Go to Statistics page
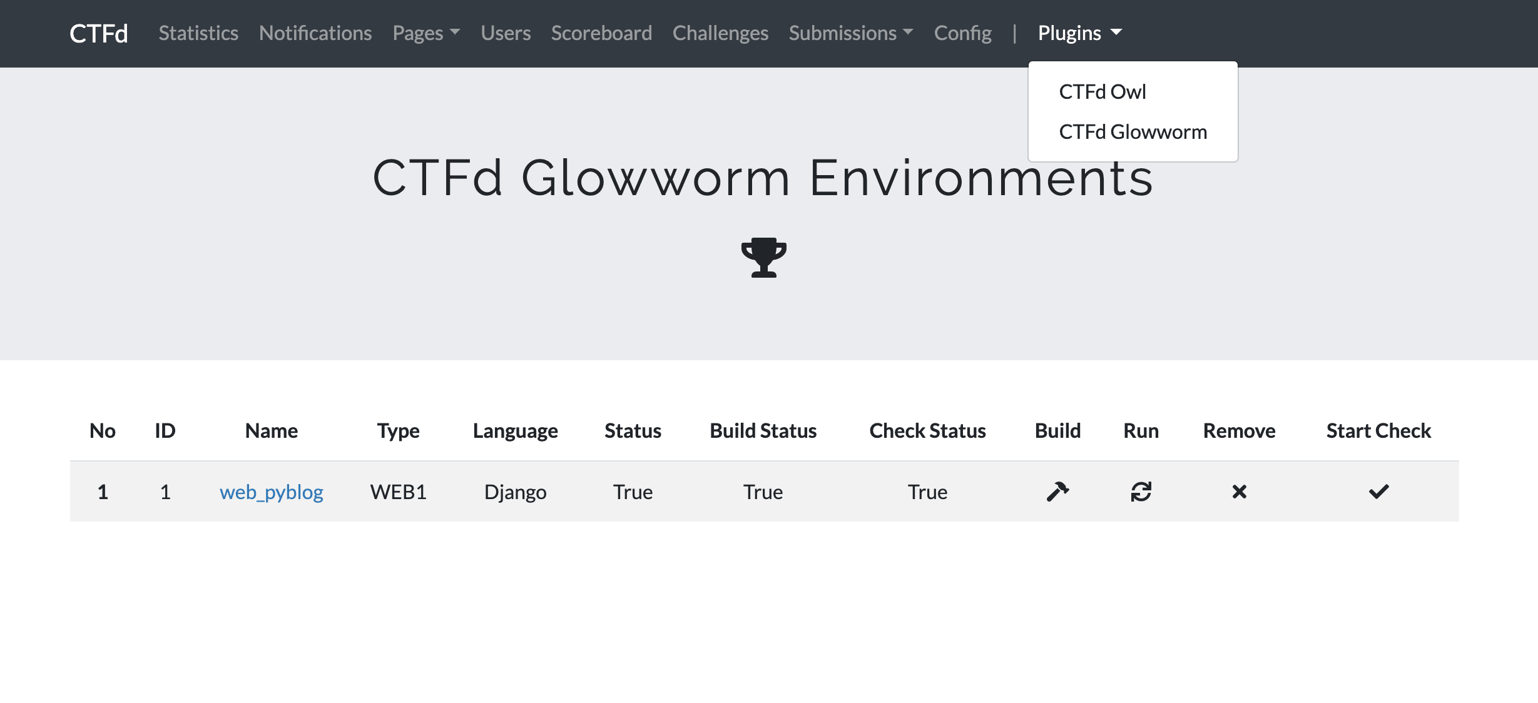The height and width of the screenshot is (703, 1538). tap(198, 33)
